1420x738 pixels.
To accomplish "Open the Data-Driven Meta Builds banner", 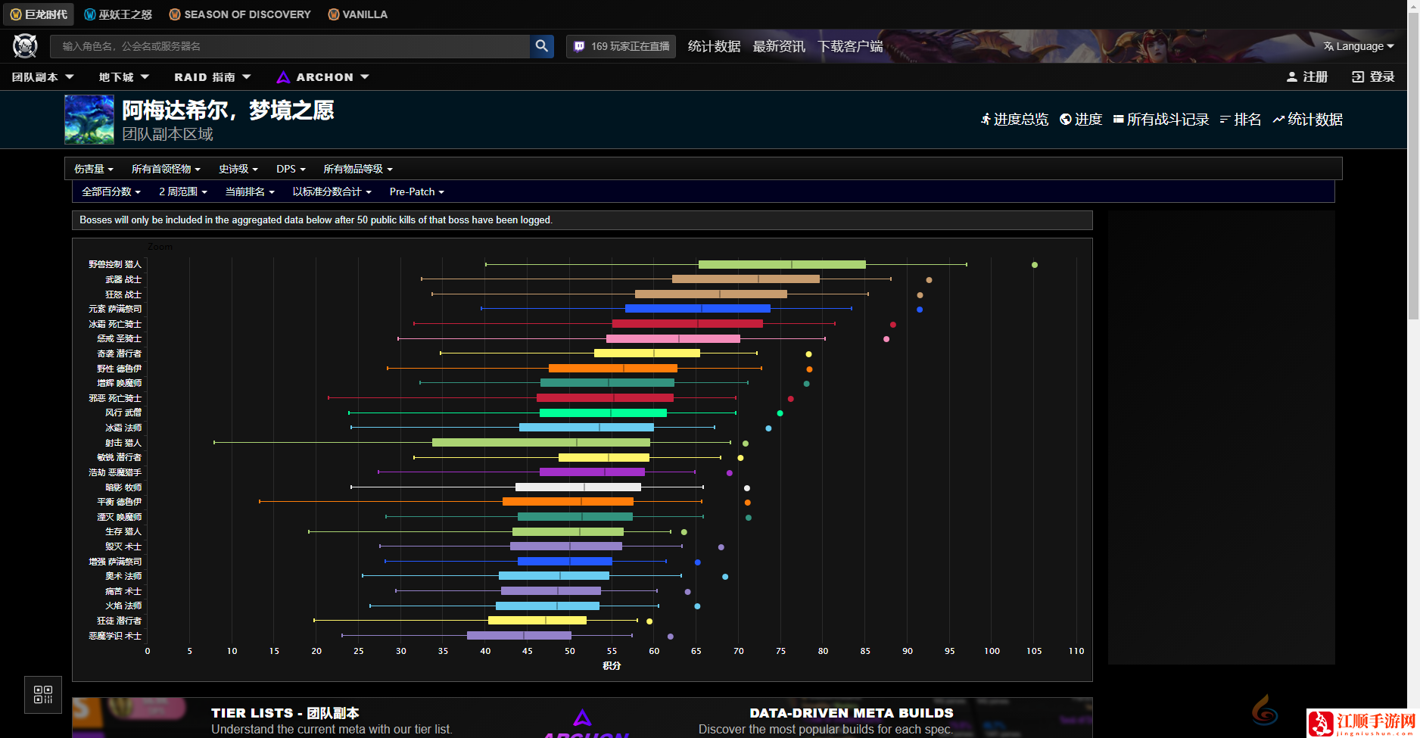I will coord(826,721).
